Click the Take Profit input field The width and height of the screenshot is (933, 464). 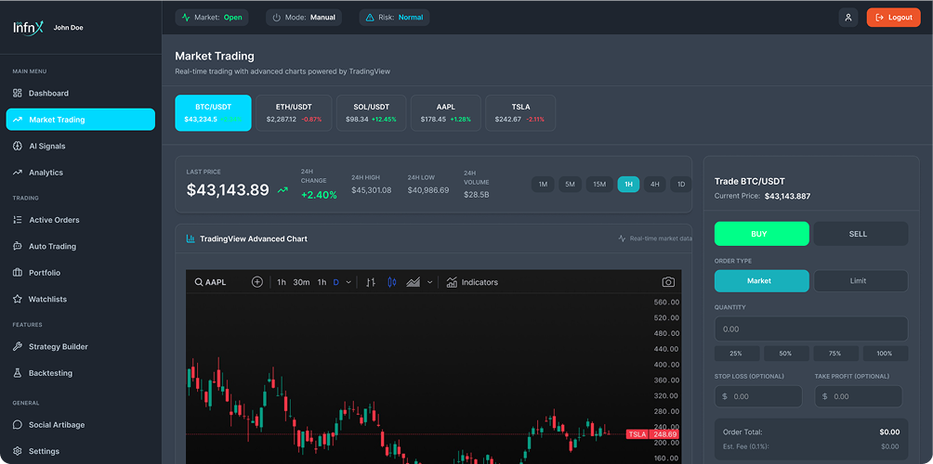click(859, 396)
